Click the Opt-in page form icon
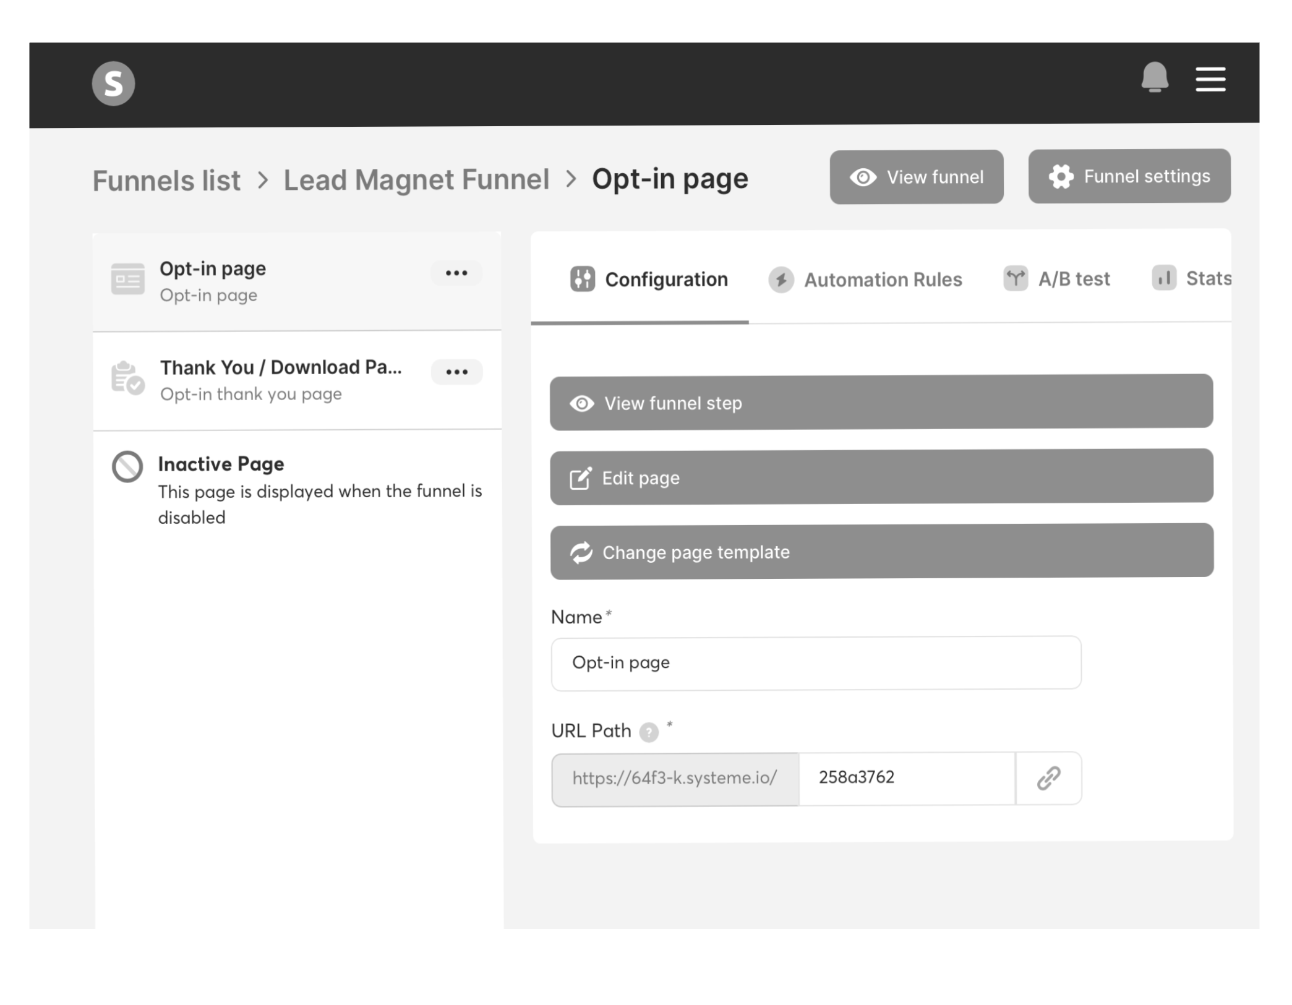This screenshot has height=1005, width=1292. [127, 279]
